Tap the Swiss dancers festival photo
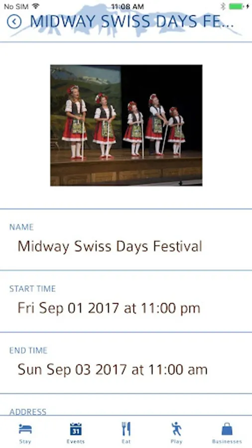The height and width of the screenshot is (448, 252). click(126, 125)
